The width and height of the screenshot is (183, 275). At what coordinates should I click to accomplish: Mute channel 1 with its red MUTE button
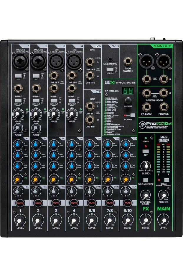pos(20,203)
